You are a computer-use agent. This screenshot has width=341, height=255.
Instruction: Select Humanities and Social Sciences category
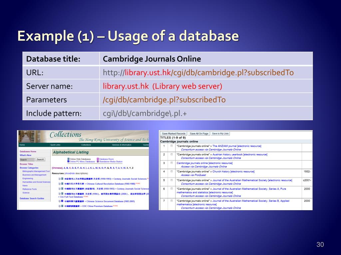tap(36, 182)
